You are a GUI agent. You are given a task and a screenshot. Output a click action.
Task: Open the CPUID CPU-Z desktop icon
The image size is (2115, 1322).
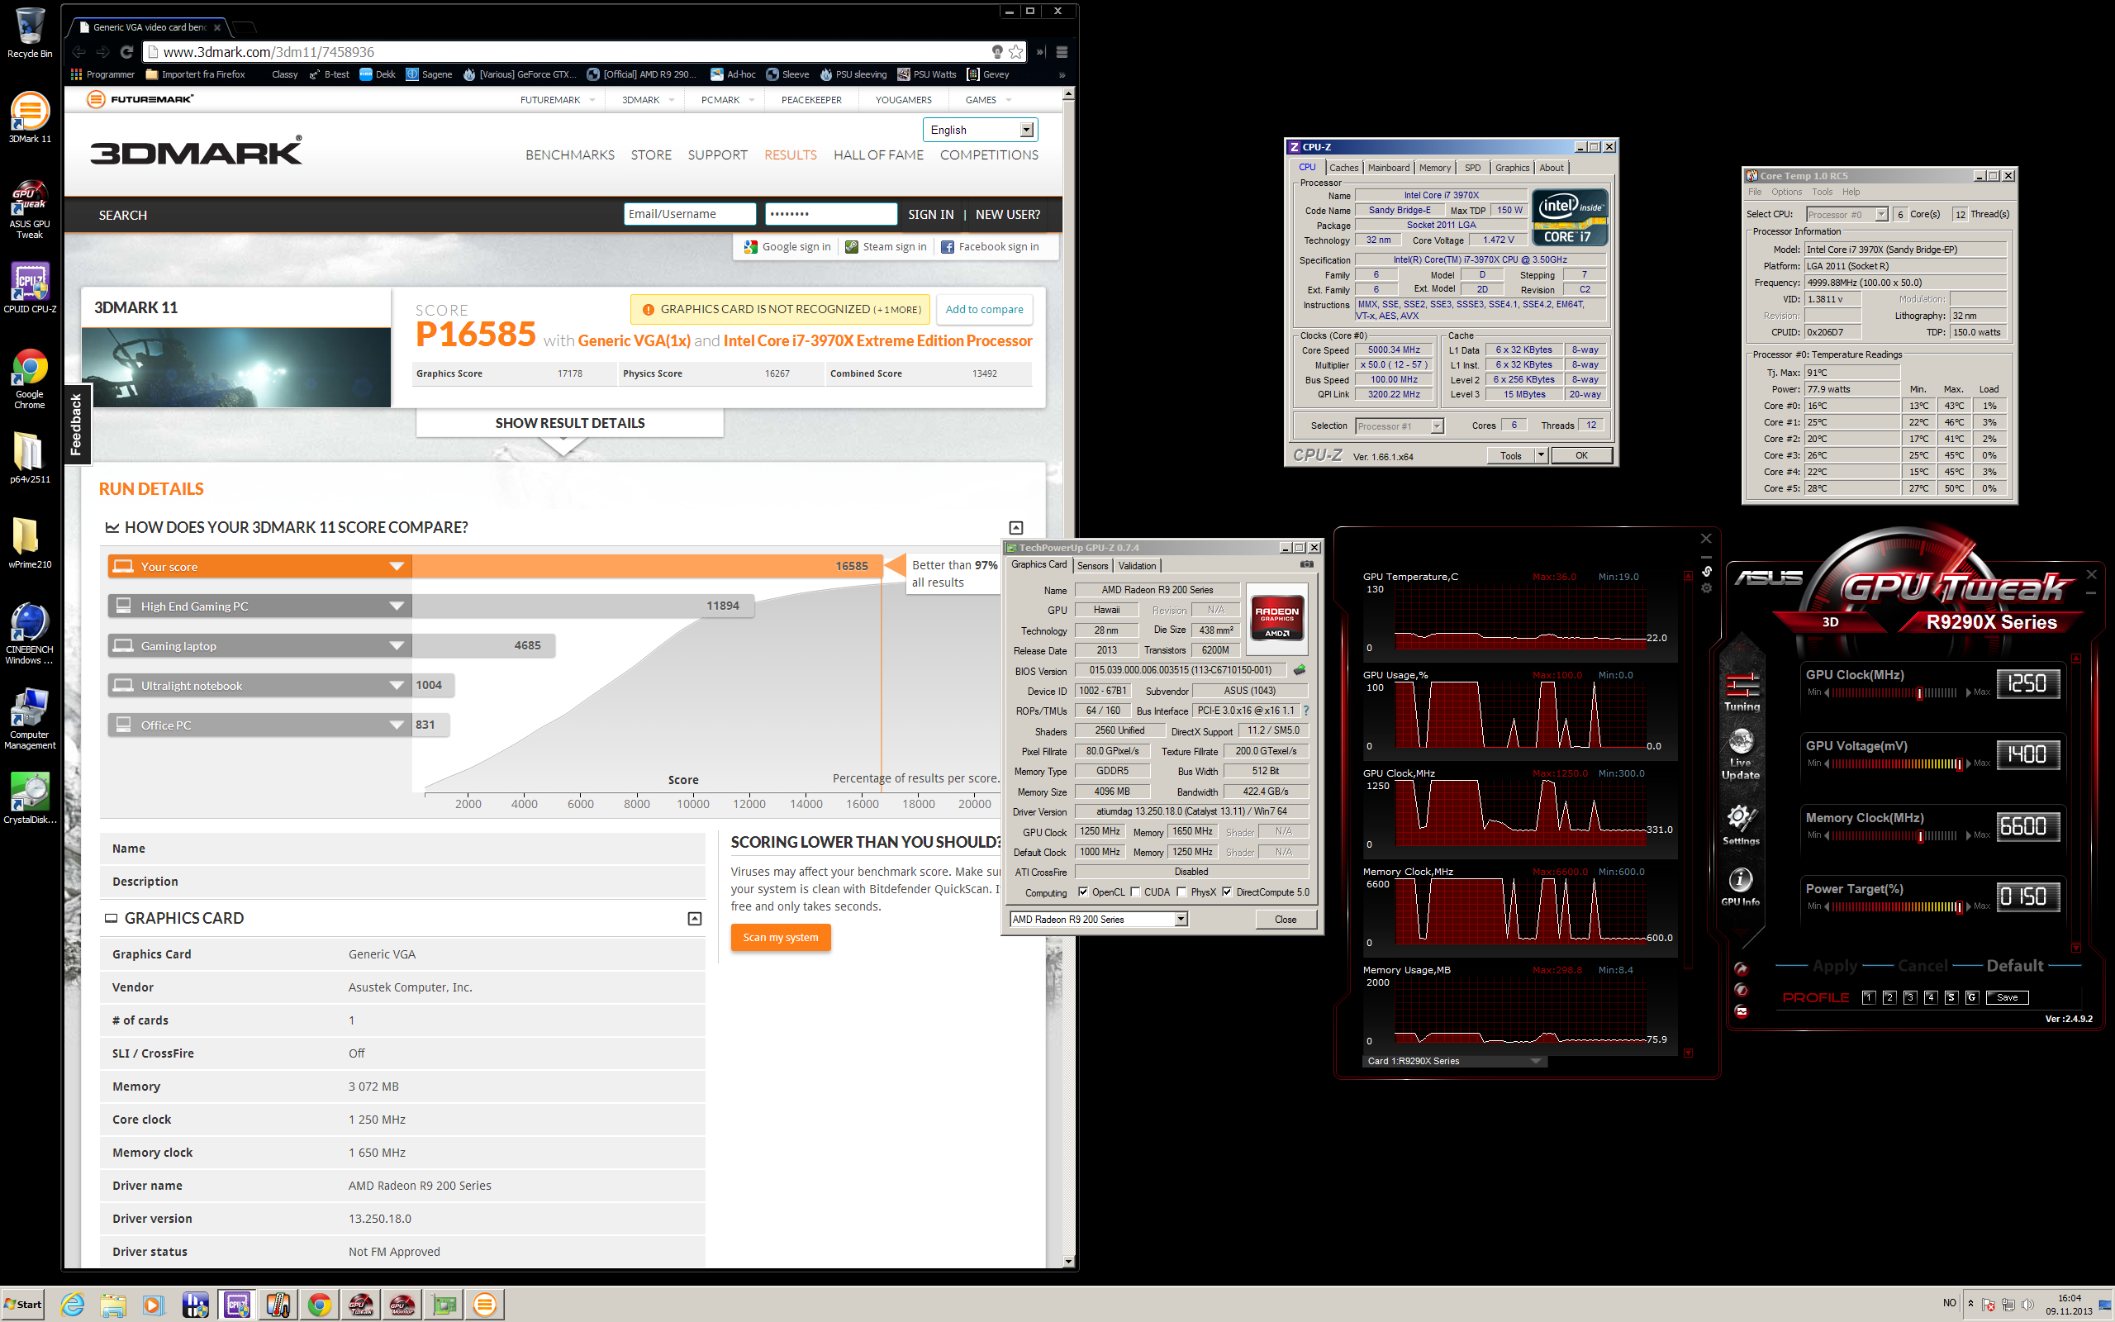(30, 288)
